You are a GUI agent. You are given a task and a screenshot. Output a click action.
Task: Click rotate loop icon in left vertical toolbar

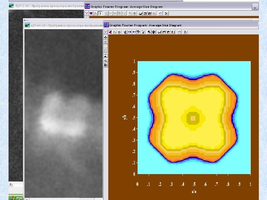coord(106,61)
